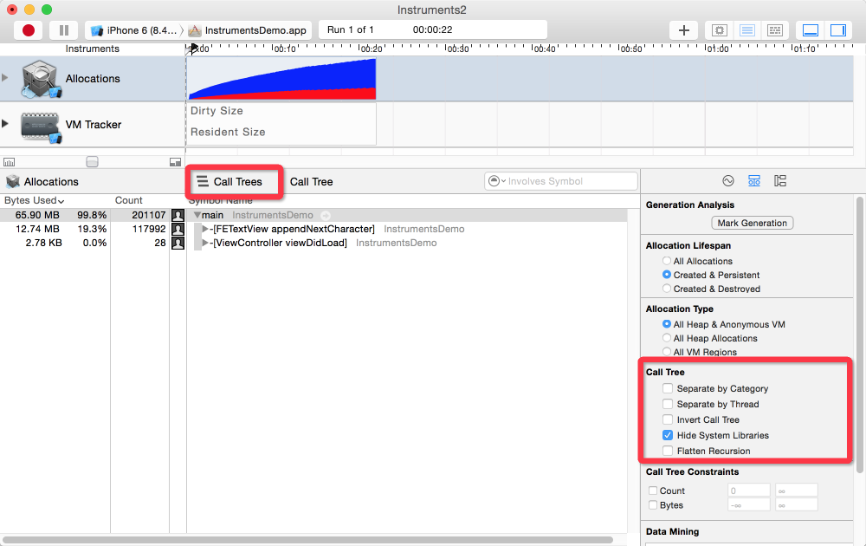Expand the VM Tracker instrument disclosure triangle
Image resolution: width=866 pixels, height=546 pixels.
pyautogui.click(x=5, y=124)
